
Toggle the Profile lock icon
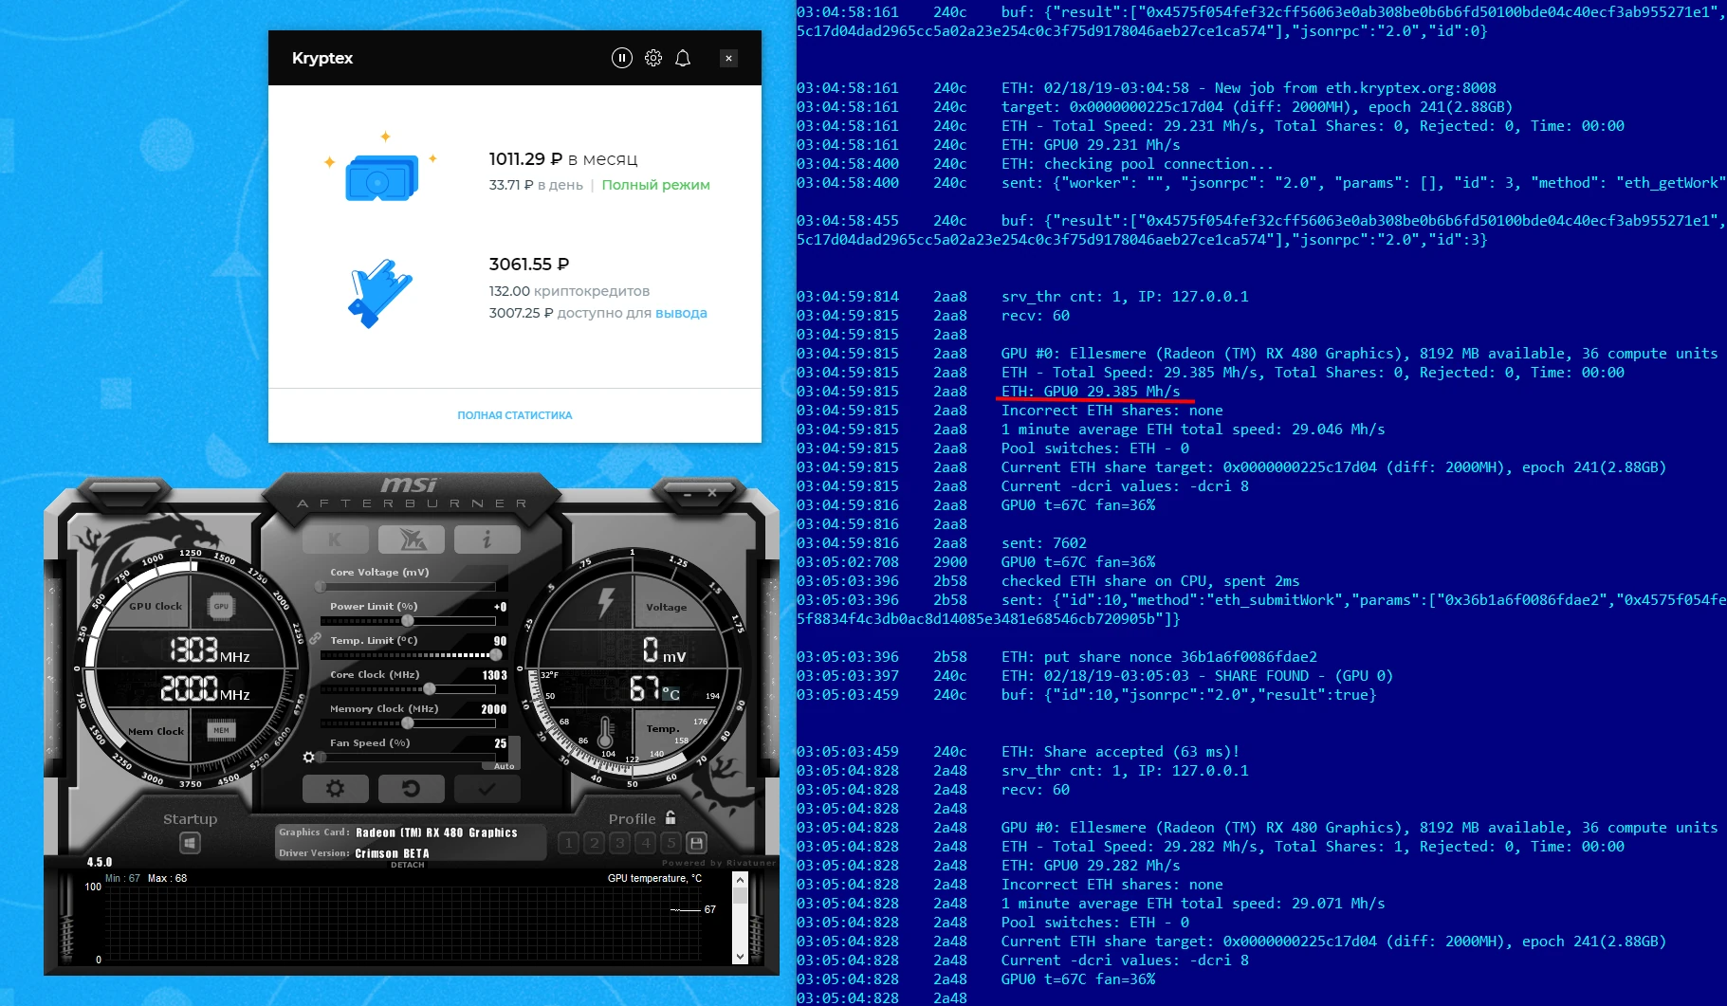tap(671, 817)
